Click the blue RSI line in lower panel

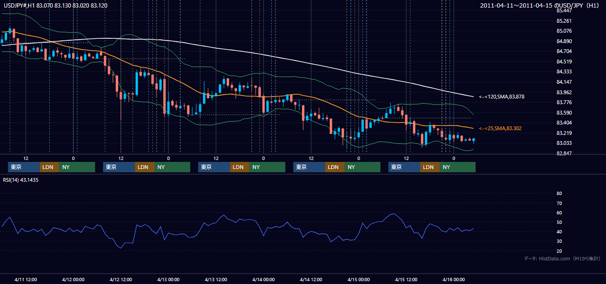pos(237,220)
